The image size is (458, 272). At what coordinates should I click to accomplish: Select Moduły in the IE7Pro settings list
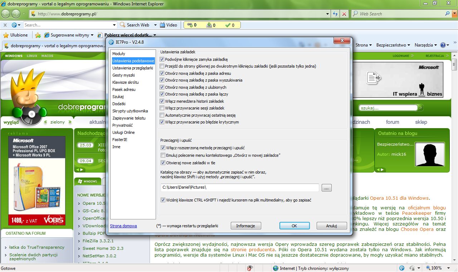119,54
